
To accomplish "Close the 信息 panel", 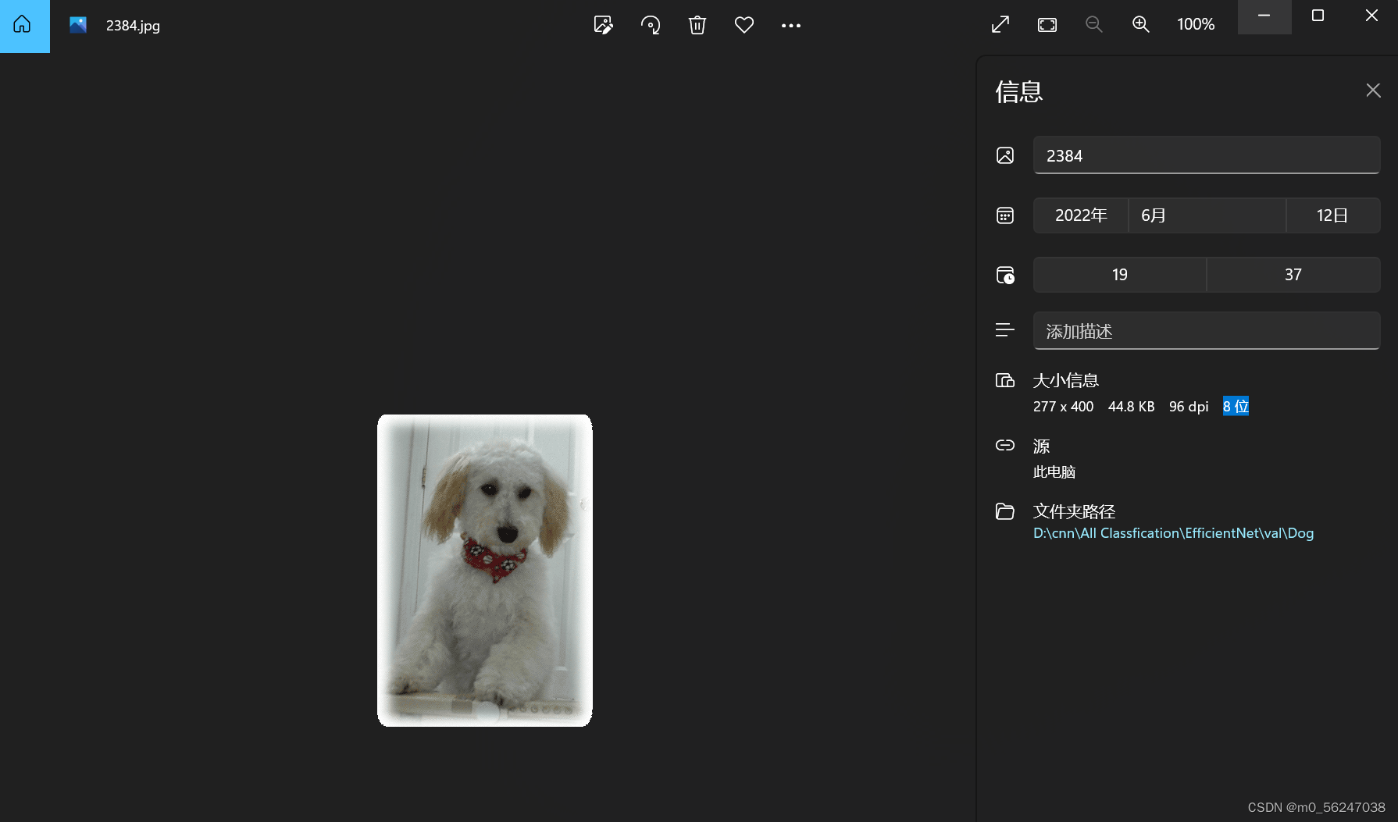I will 1373,91.
